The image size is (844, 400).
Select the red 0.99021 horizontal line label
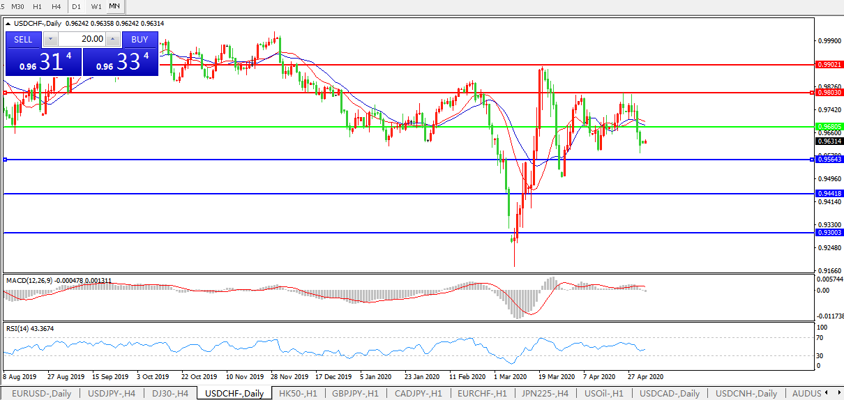829,64
